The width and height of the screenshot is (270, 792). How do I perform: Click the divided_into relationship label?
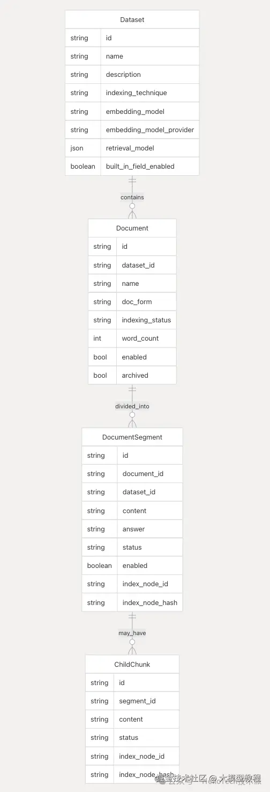click(x=132, y=406)
